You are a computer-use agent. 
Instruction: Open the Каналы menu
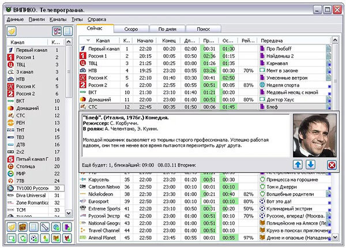pos(58,20)
